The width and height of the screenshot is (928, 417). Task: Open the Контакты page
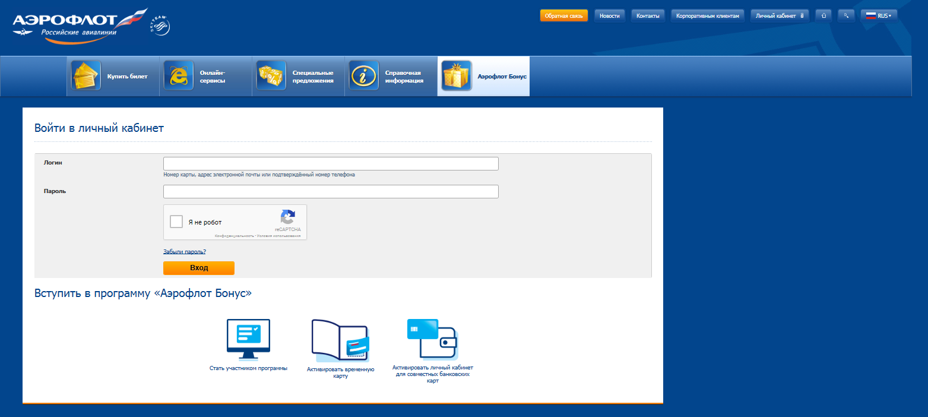pyautogui.click(x=648, y=16)
